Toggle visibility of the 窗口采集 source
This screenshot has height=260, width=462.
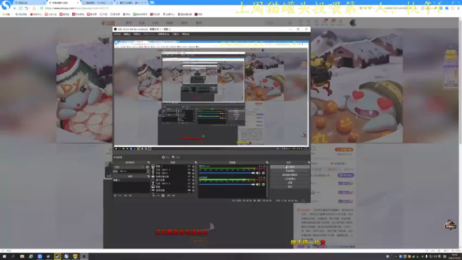coord(189,180)
